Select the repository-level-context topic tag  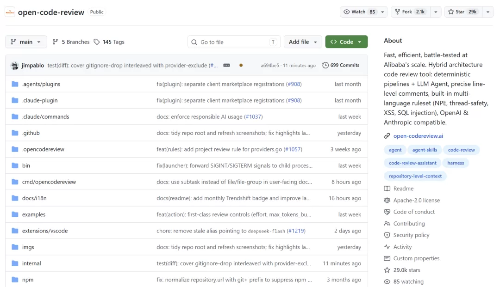click(x=415, y=176)
